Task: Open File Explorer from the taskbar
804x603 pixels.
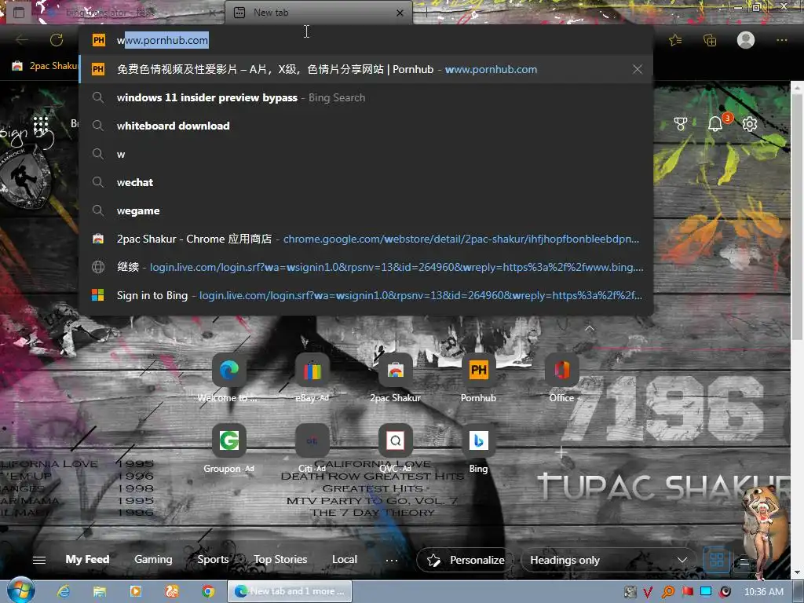Action: (100, 591)
